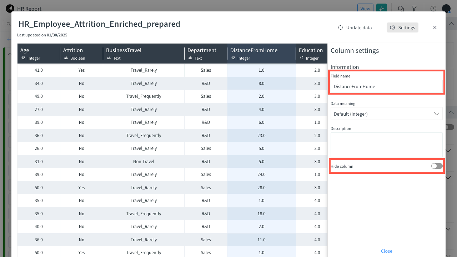Click the teal sparkles AI icon
Image resolution: width=457 pixels, height=257 pixels.
coord(382,7)
